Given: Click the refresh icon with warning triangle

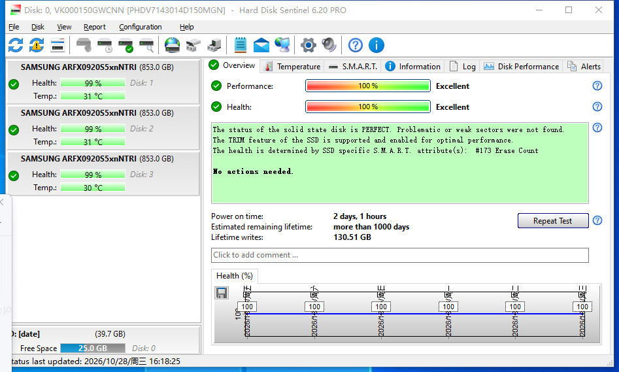Looking at the screenshot, I should pyautogui.click(x=37, y=45).
